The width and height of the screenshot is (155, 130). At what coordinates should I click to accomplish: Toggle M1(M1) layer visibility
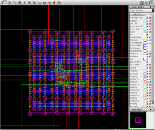tap(147, 76)
